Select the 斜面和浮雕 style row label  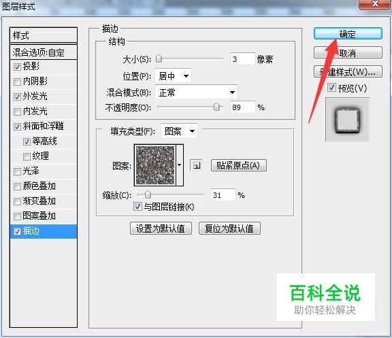44,126
